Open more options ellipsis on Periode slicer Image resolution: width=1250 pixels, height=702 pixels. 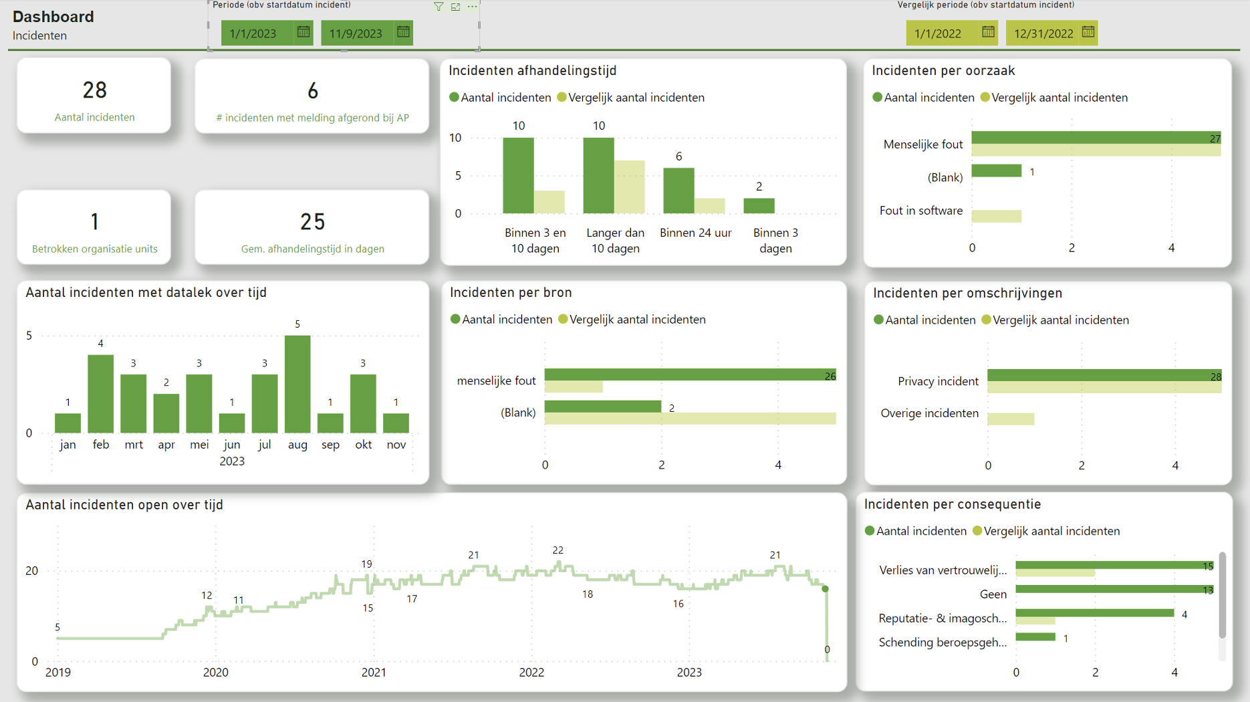[473, 7]
